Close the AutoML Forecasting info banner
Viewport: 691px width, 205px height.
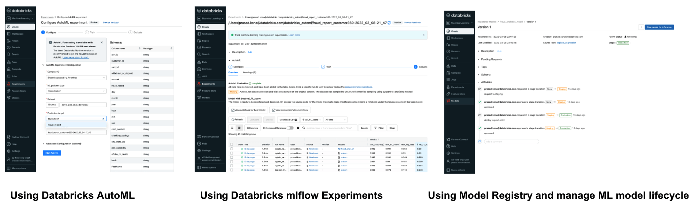pos(102,42)
